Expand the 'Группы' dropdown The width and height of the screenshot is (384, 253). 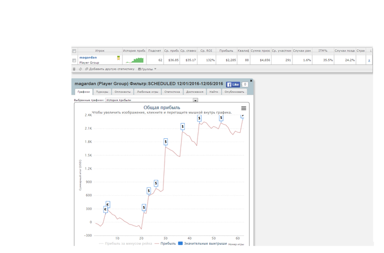point(148,69)
